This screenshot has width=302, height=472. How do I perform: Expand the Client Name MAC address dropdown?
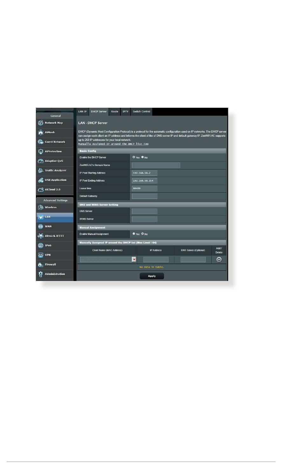(134, 259)
